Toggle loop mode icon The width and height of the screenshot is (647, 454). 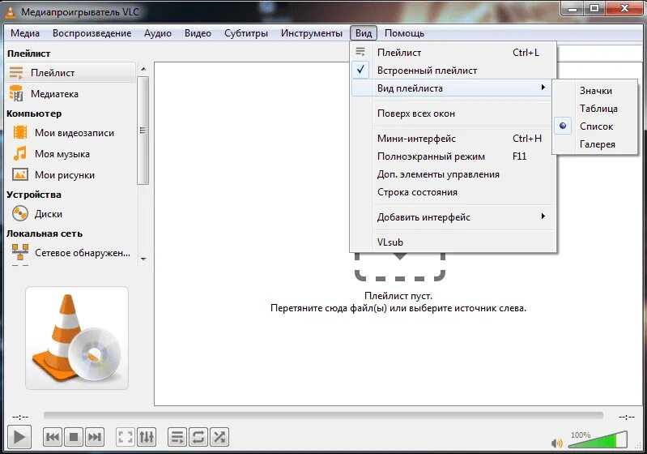point(198,437)
